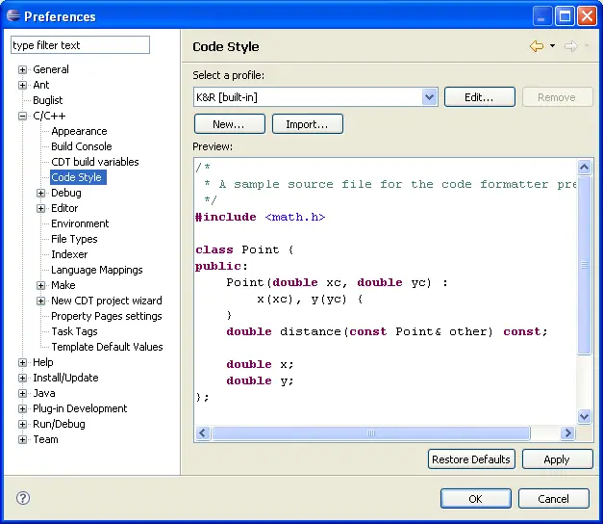Select Language Mappings in tree
The height and width of the screenshot is (524, 603).
[96, 270]
